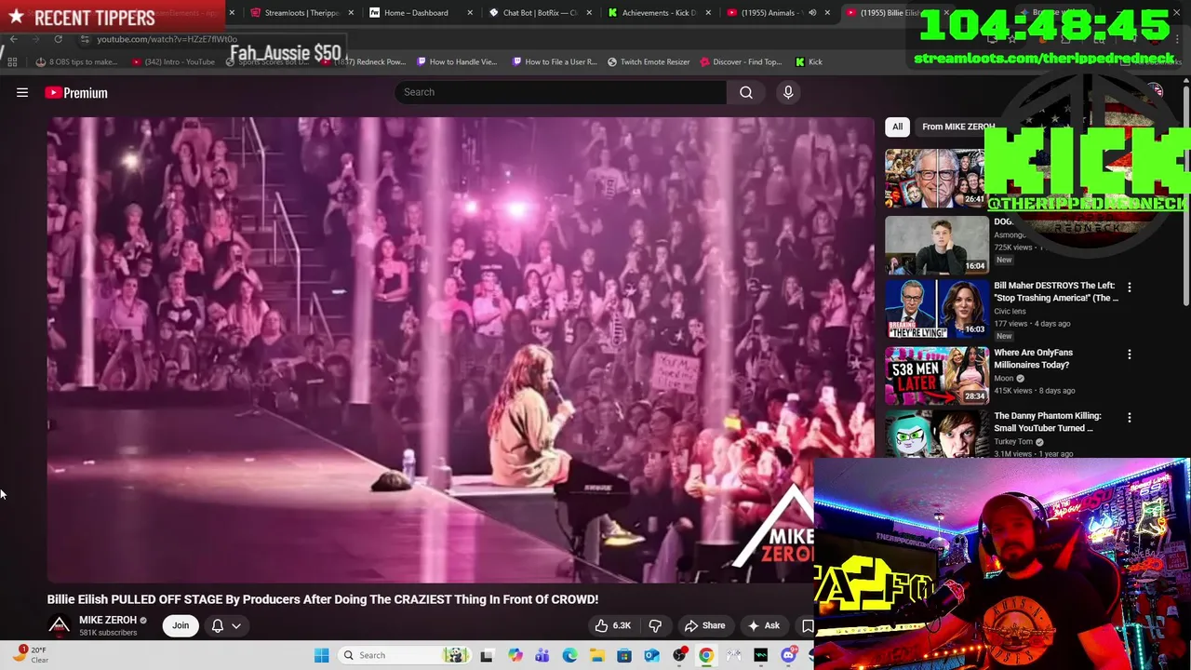Screen dimensions: 1191x670
Task: Open the Chrome apps grid in bookmarks bar
Action: click(x=12, y=61)
